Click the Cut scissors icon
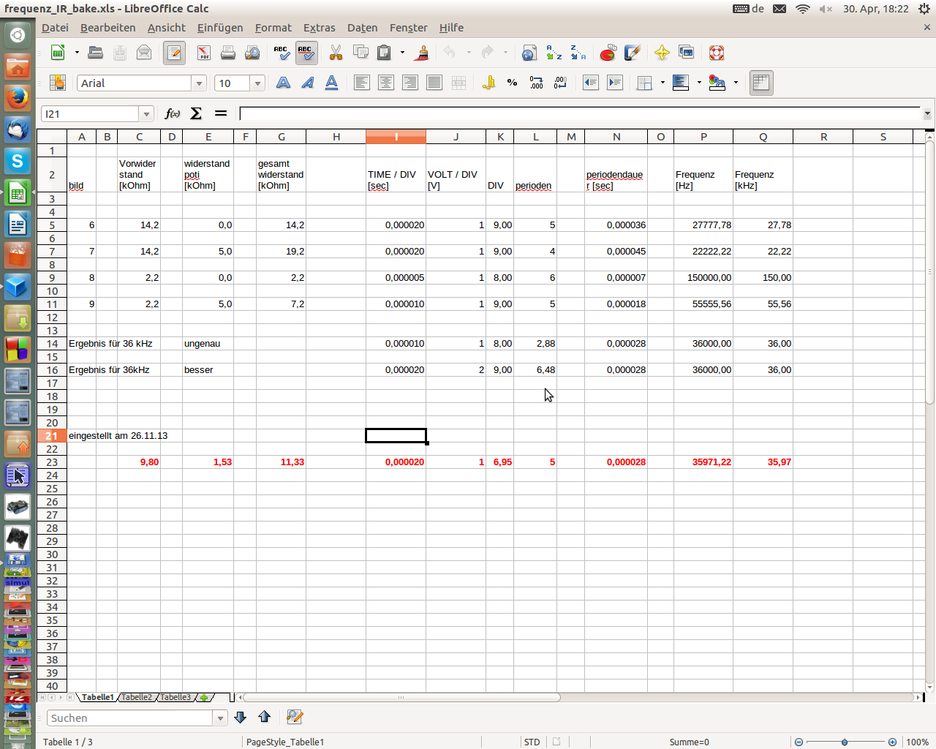 336,53
